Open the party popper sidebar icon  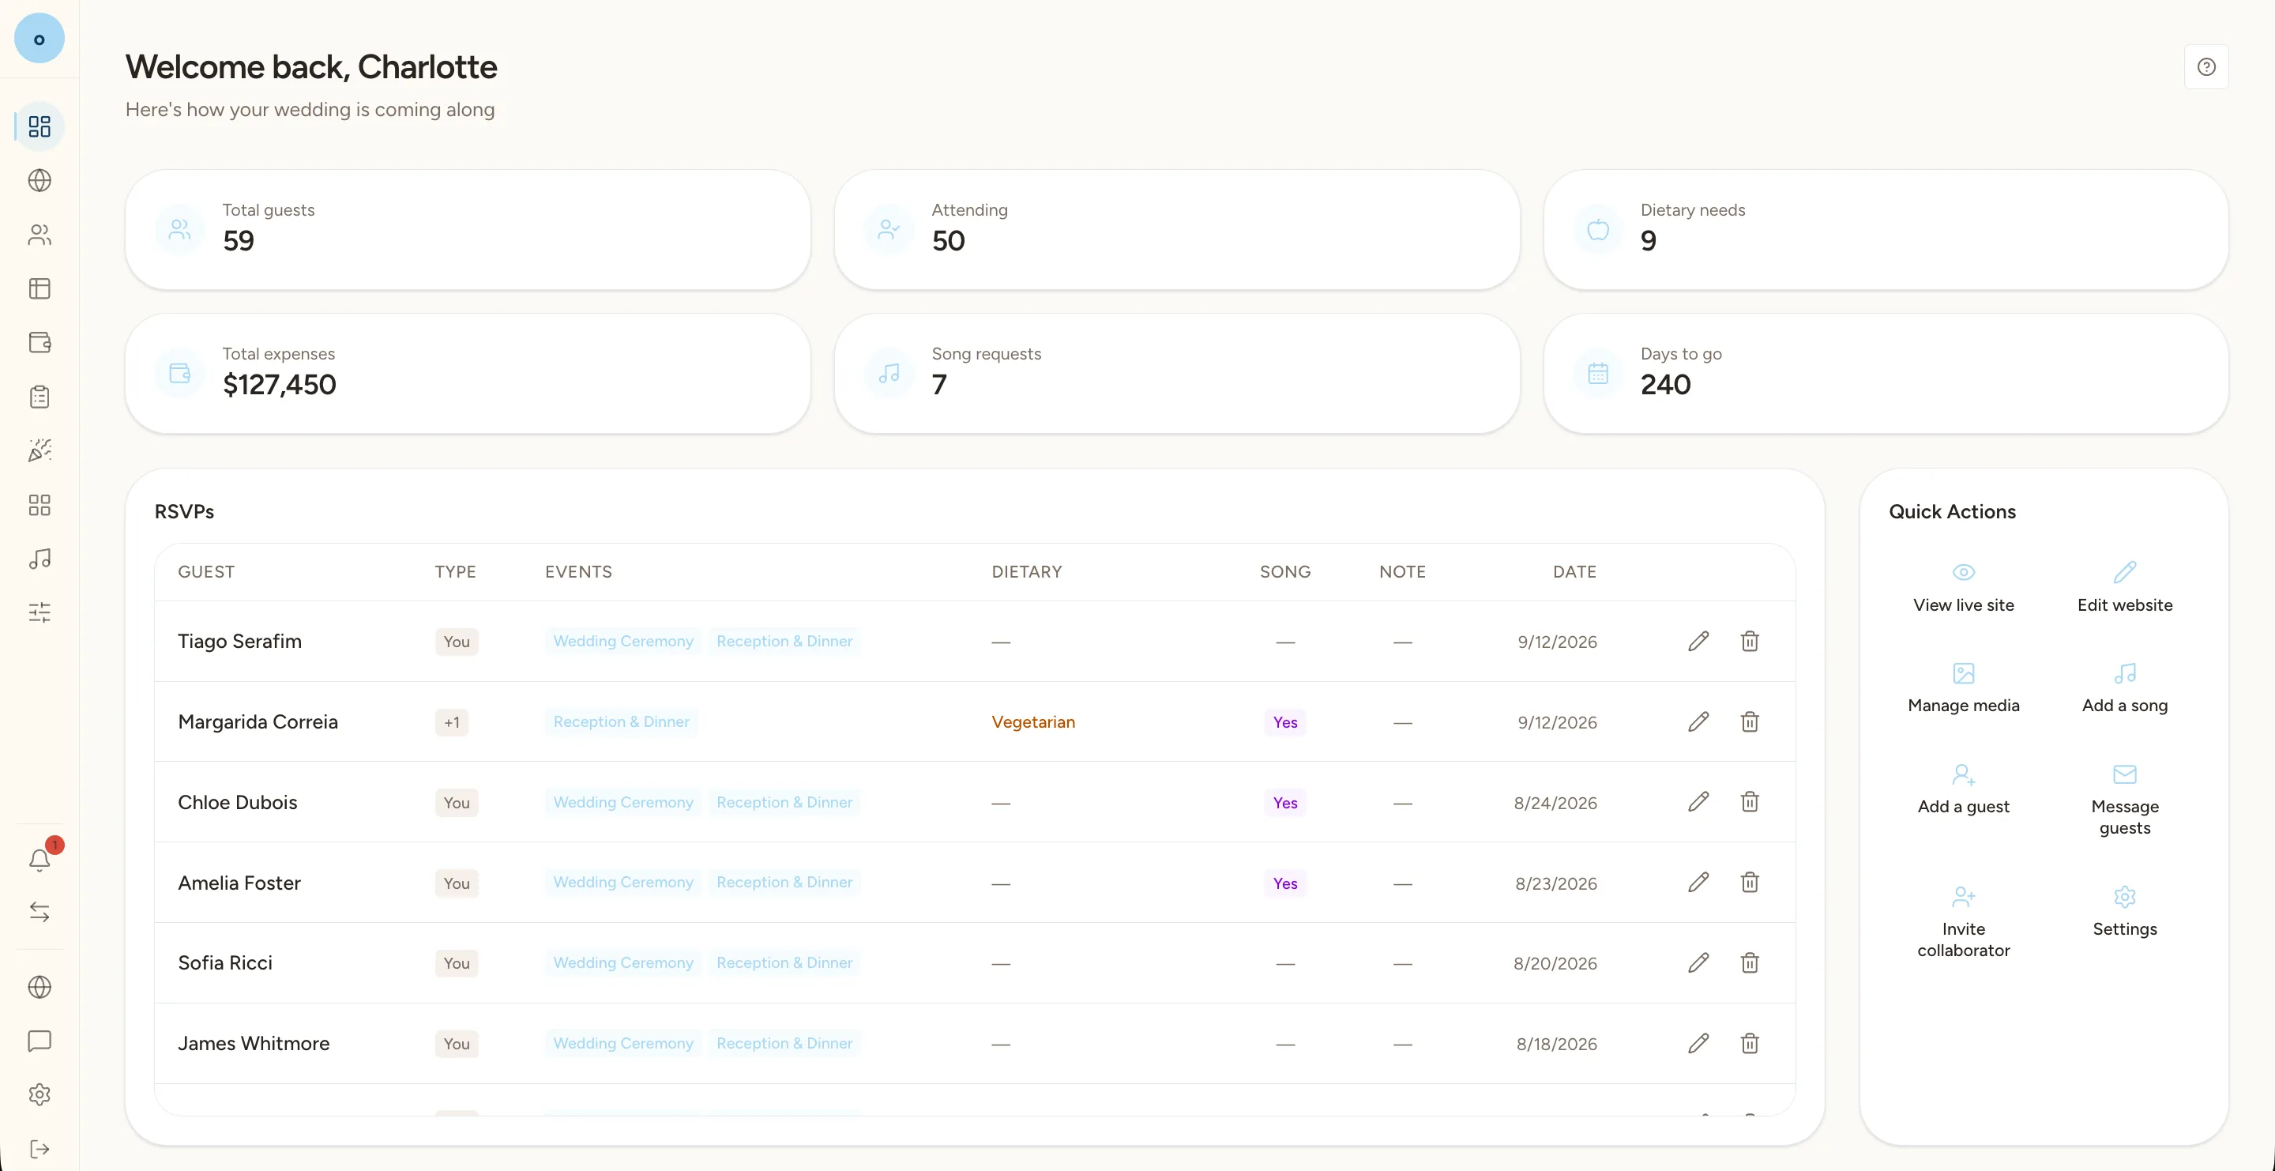tap(39, 450)
